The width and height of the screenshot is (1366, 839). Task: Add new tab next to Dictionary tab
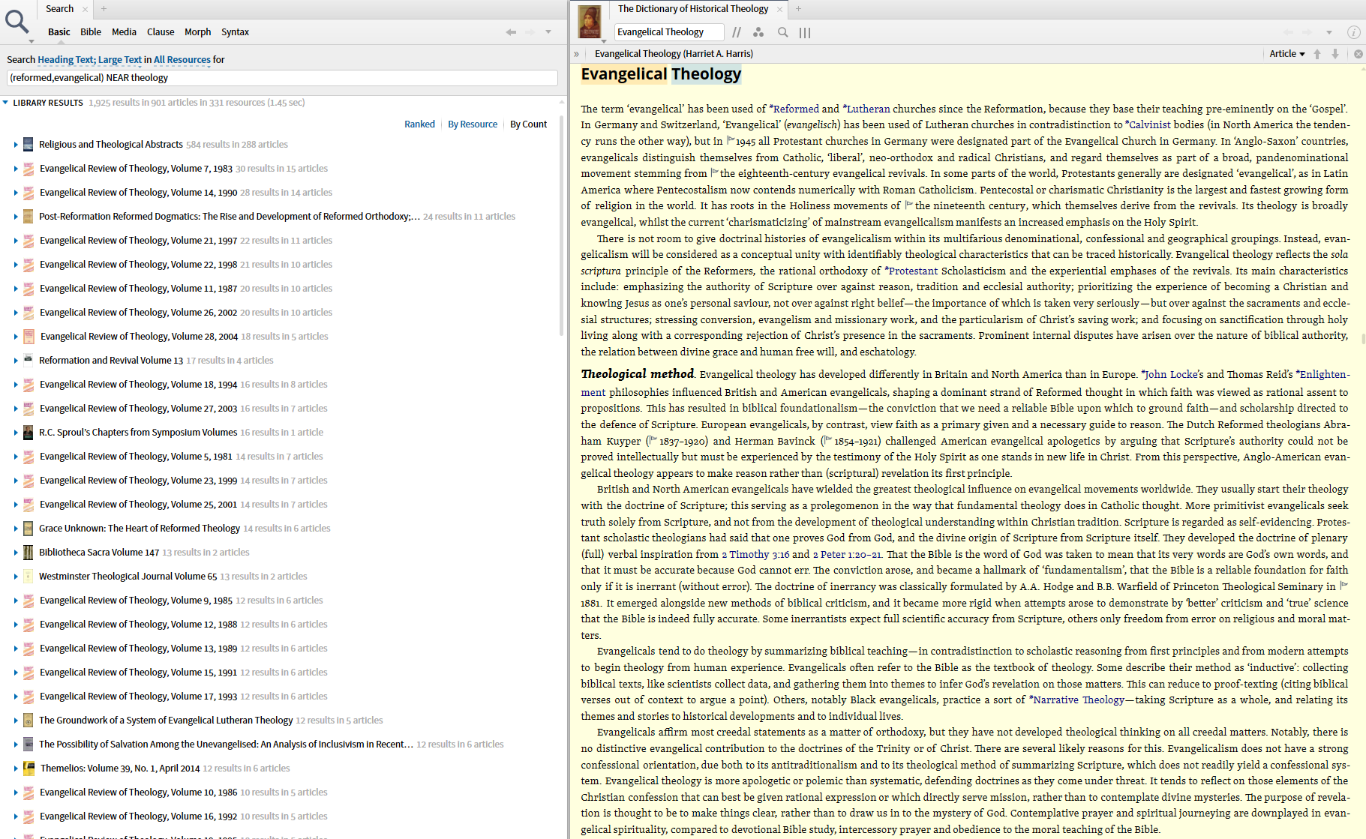coord(798,9)
